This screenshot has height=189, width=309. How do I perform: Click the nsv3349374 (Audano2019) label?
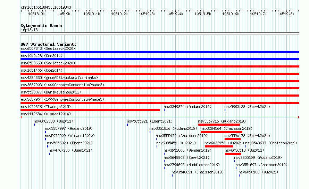(187, 107)
